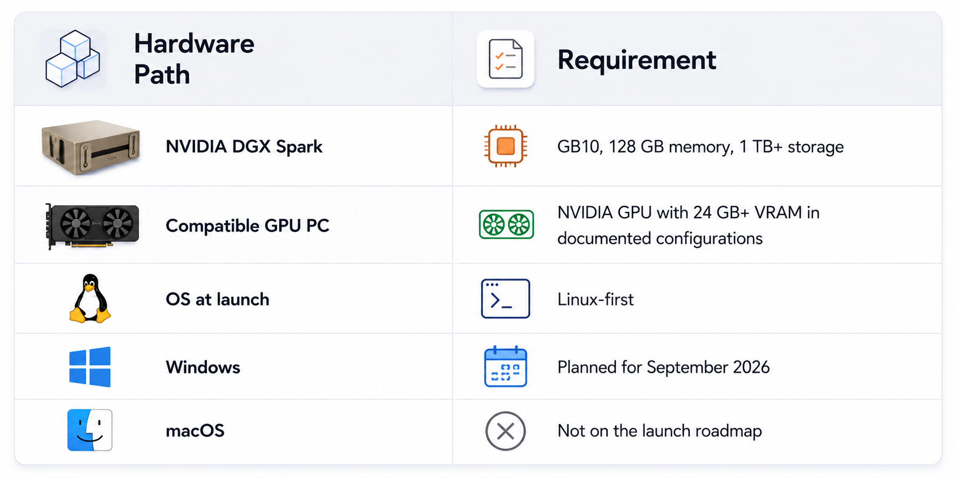Screen dimensions: 956x478
Task: Click 'NVIDIA GPU with 24 GB+ VRAM' requirement text
Action: tap(689, 225)
